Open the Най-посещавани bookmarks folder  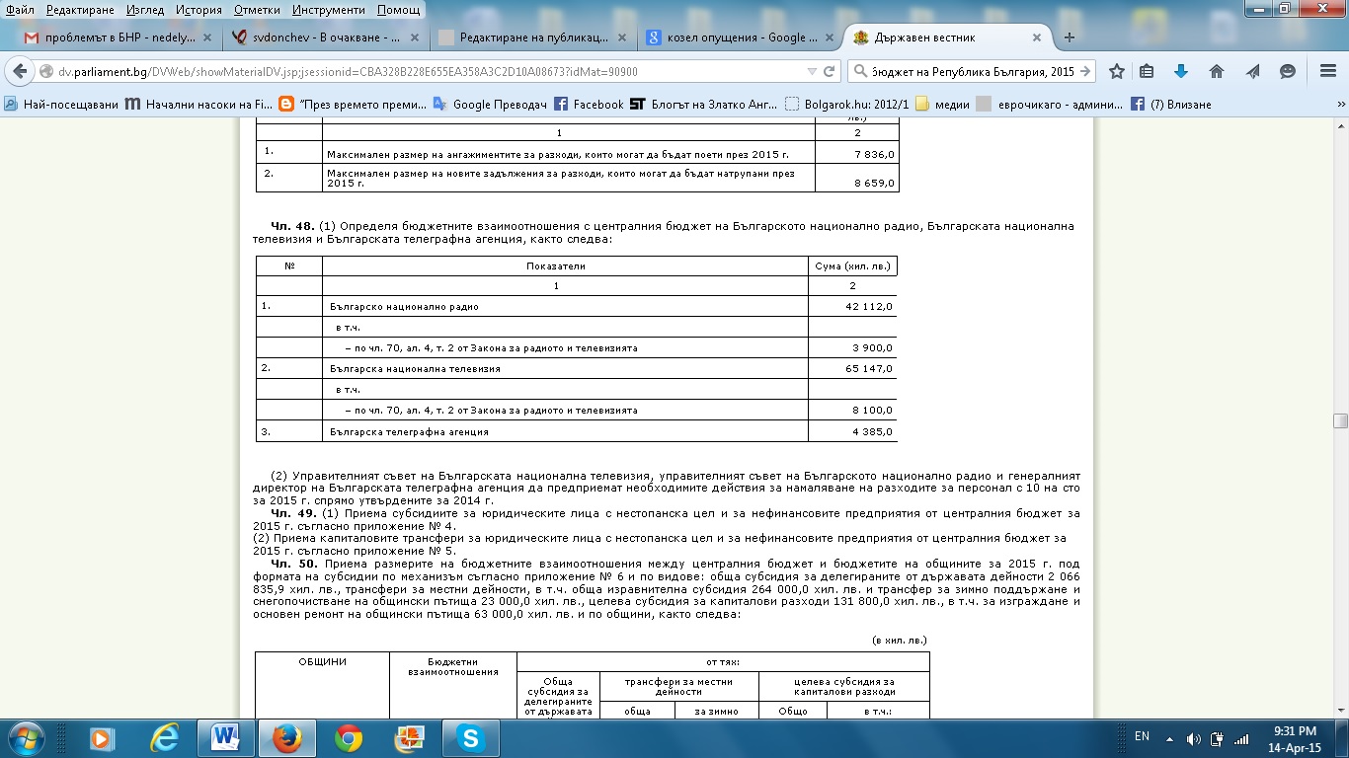(61, 104)
